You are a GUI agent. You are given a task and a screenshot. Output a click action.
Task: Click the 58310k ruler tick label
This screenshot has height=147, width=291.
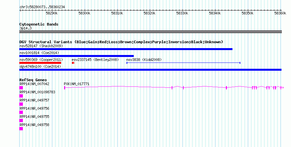[x=117, y=13]
